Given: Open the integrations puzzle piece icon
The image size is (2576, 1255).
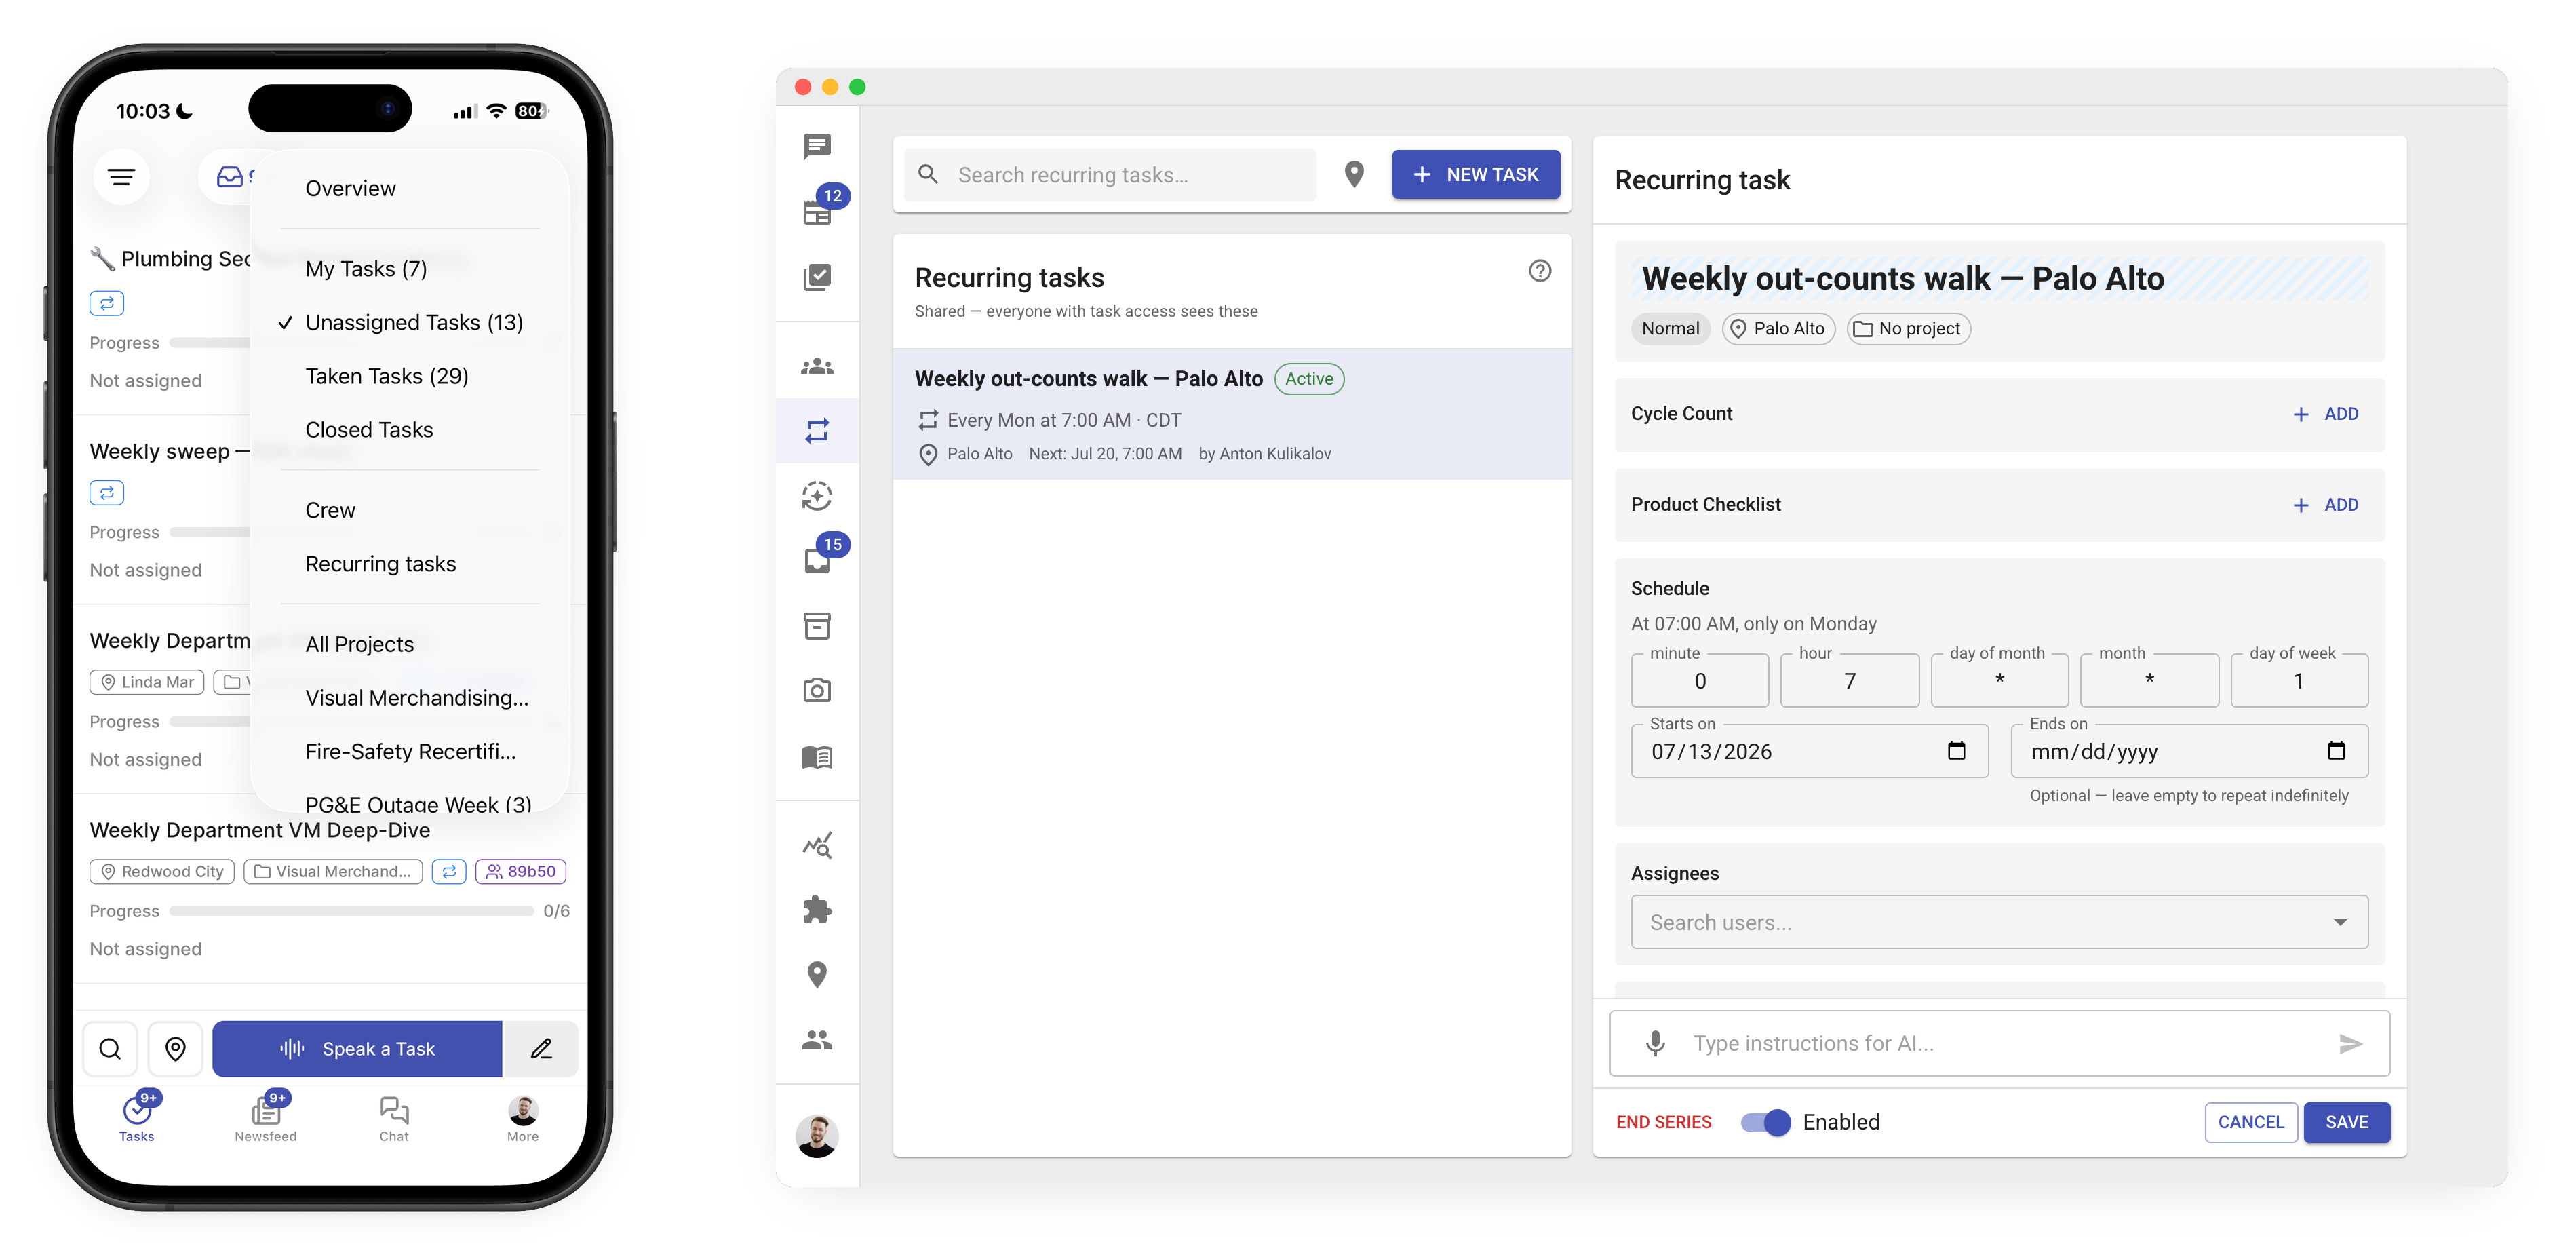Looking at the screenshot, I should [x=817, y=909].
